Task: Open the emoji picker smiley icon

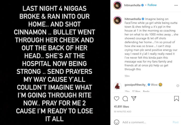Action: pyautogui.click(x=116, y=122)
